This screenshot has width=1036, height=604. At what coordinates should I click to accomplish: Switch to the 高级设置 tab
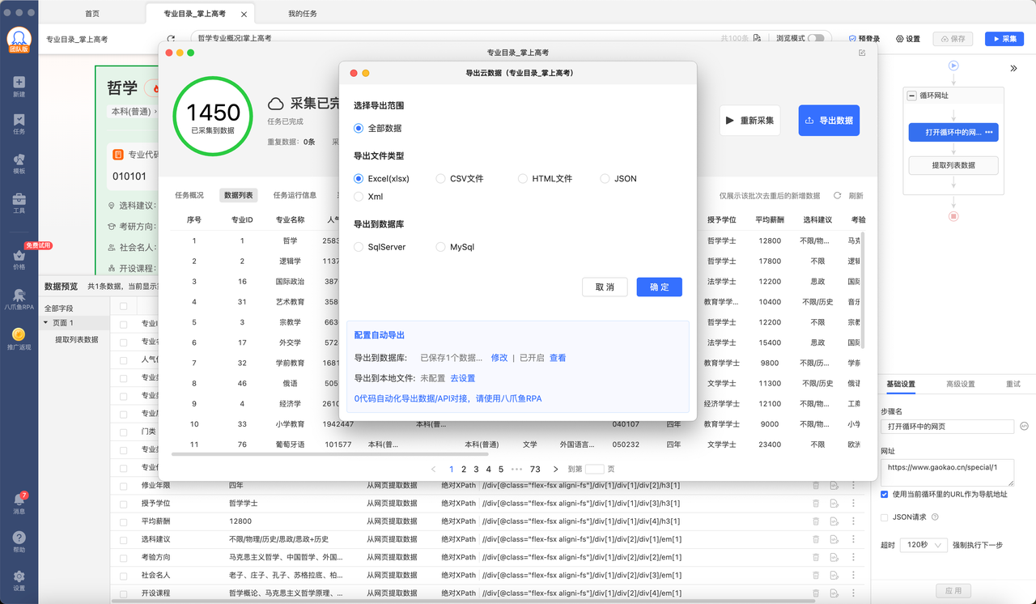coord(961,384)
